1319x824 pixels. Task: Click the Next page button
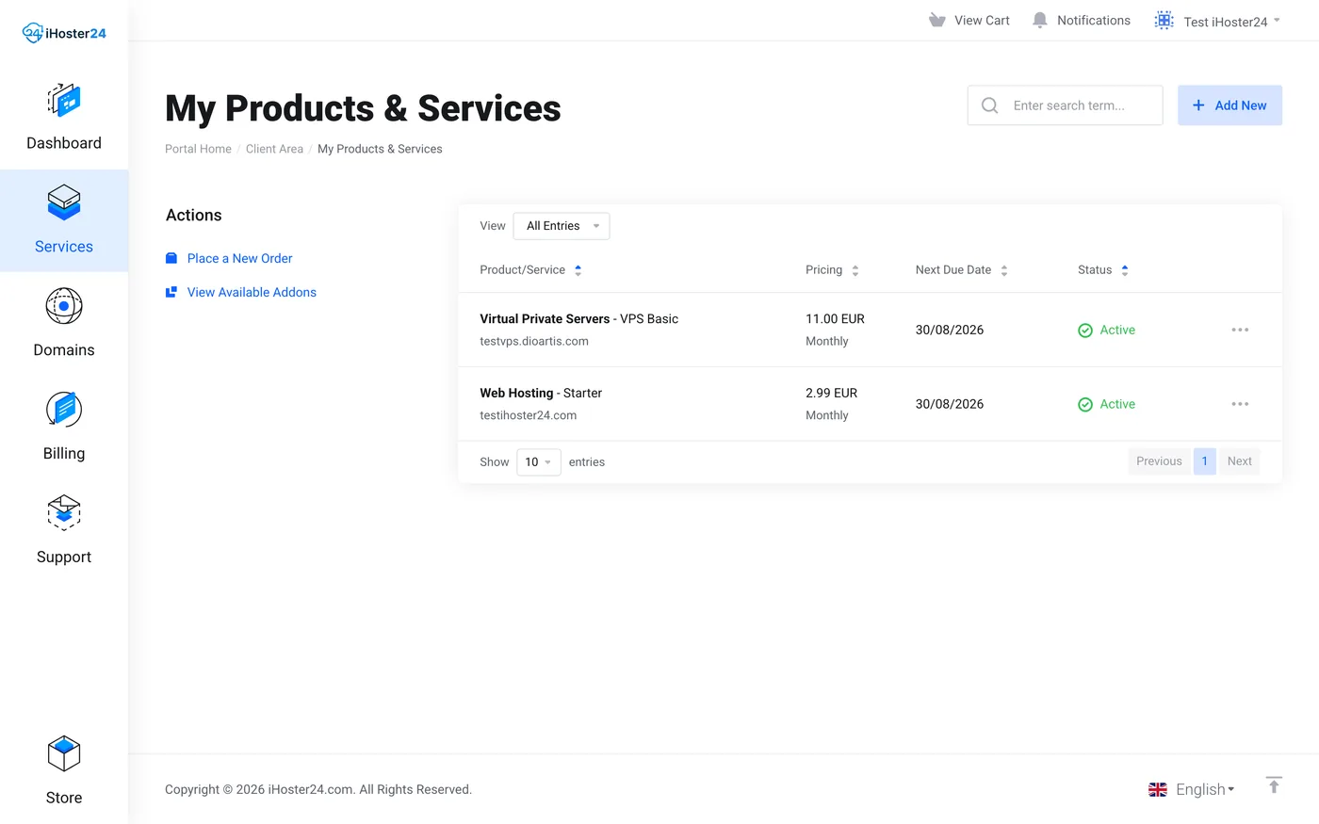pos(1239,461)
